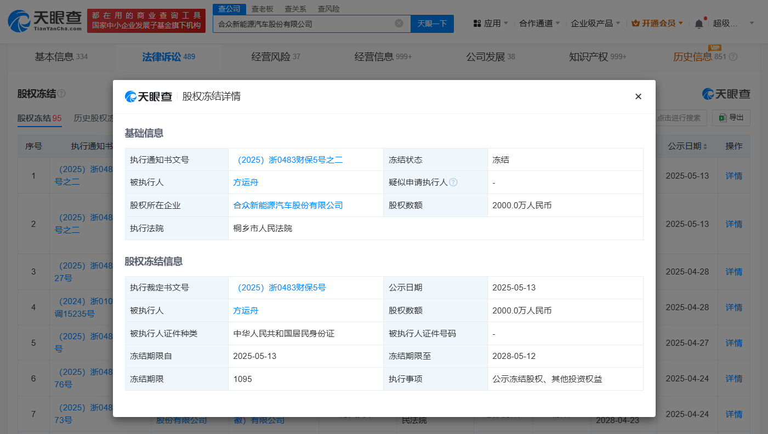Click the 天眼一下 search button
The width and height of the screenshot is (768, 434).
[x=432, y=24]
